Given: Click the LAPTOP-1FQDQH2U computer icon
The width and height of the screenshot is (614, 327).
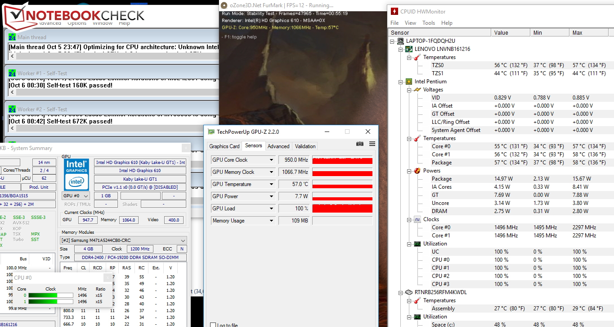Looking at the screenshot, I should point(400,41).
